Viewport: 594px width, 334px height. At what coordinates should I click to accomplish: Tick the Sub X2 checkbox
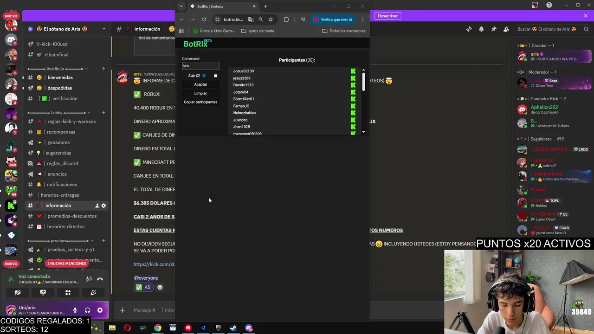[215, 76]
